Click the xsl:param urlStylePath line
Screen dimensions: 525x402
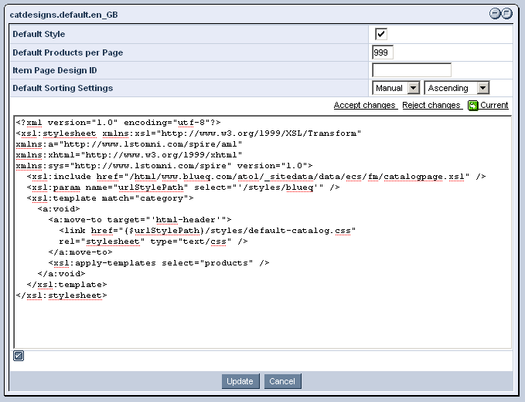pyautogui.click(x=183, y=187)
